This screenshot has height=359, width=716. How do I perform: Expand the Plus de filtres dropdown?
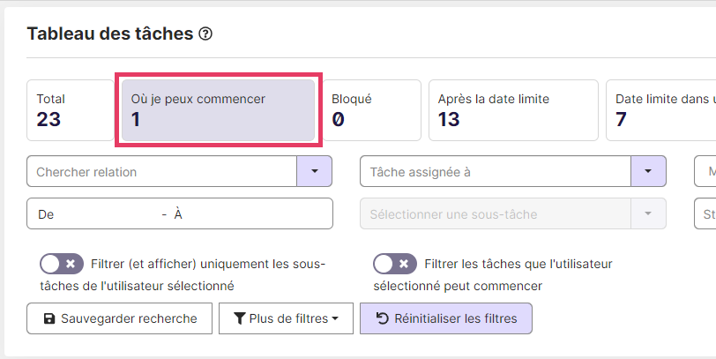coord(286,318)
